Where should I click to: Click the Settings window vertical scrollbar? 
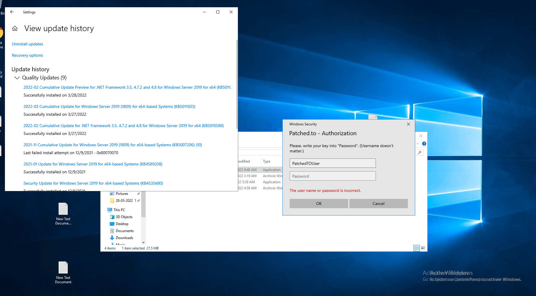237,84
